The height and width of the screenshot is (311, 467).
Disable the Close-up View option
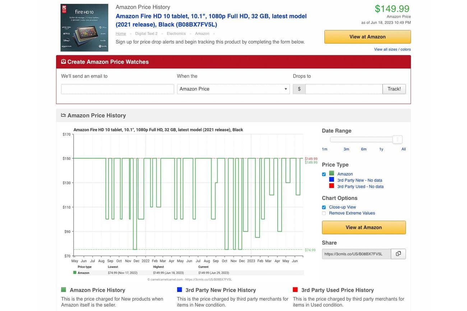point(324,207)
